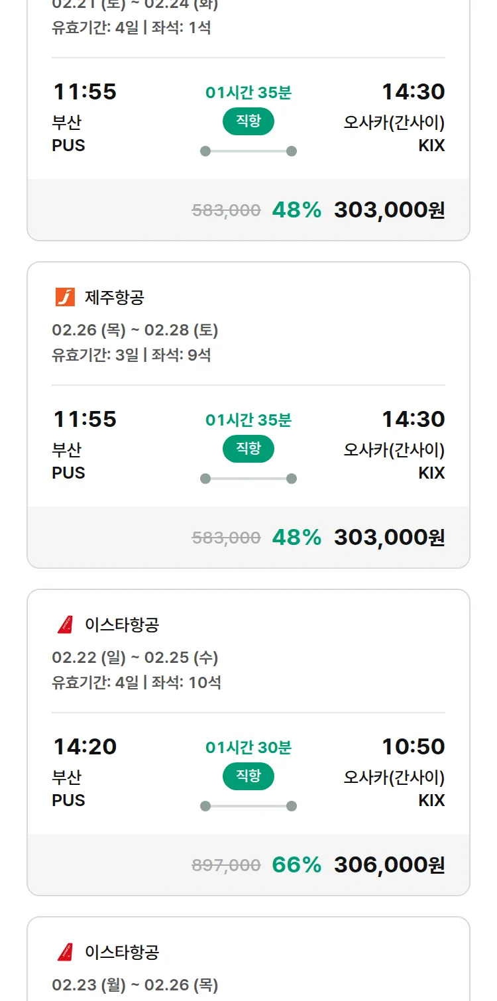Select the 제주항공 airline name
Viewport: 497px width, 1001px height.
point(114,298)
